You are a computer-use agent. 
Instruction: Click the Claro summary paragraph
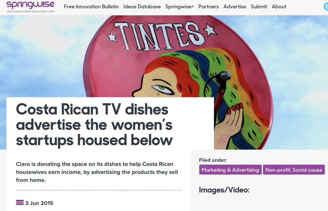tap(97, 172)
